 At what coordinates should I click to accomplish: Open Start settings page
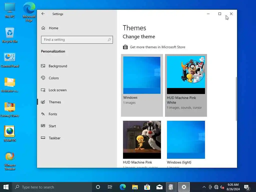coord(77,126)
